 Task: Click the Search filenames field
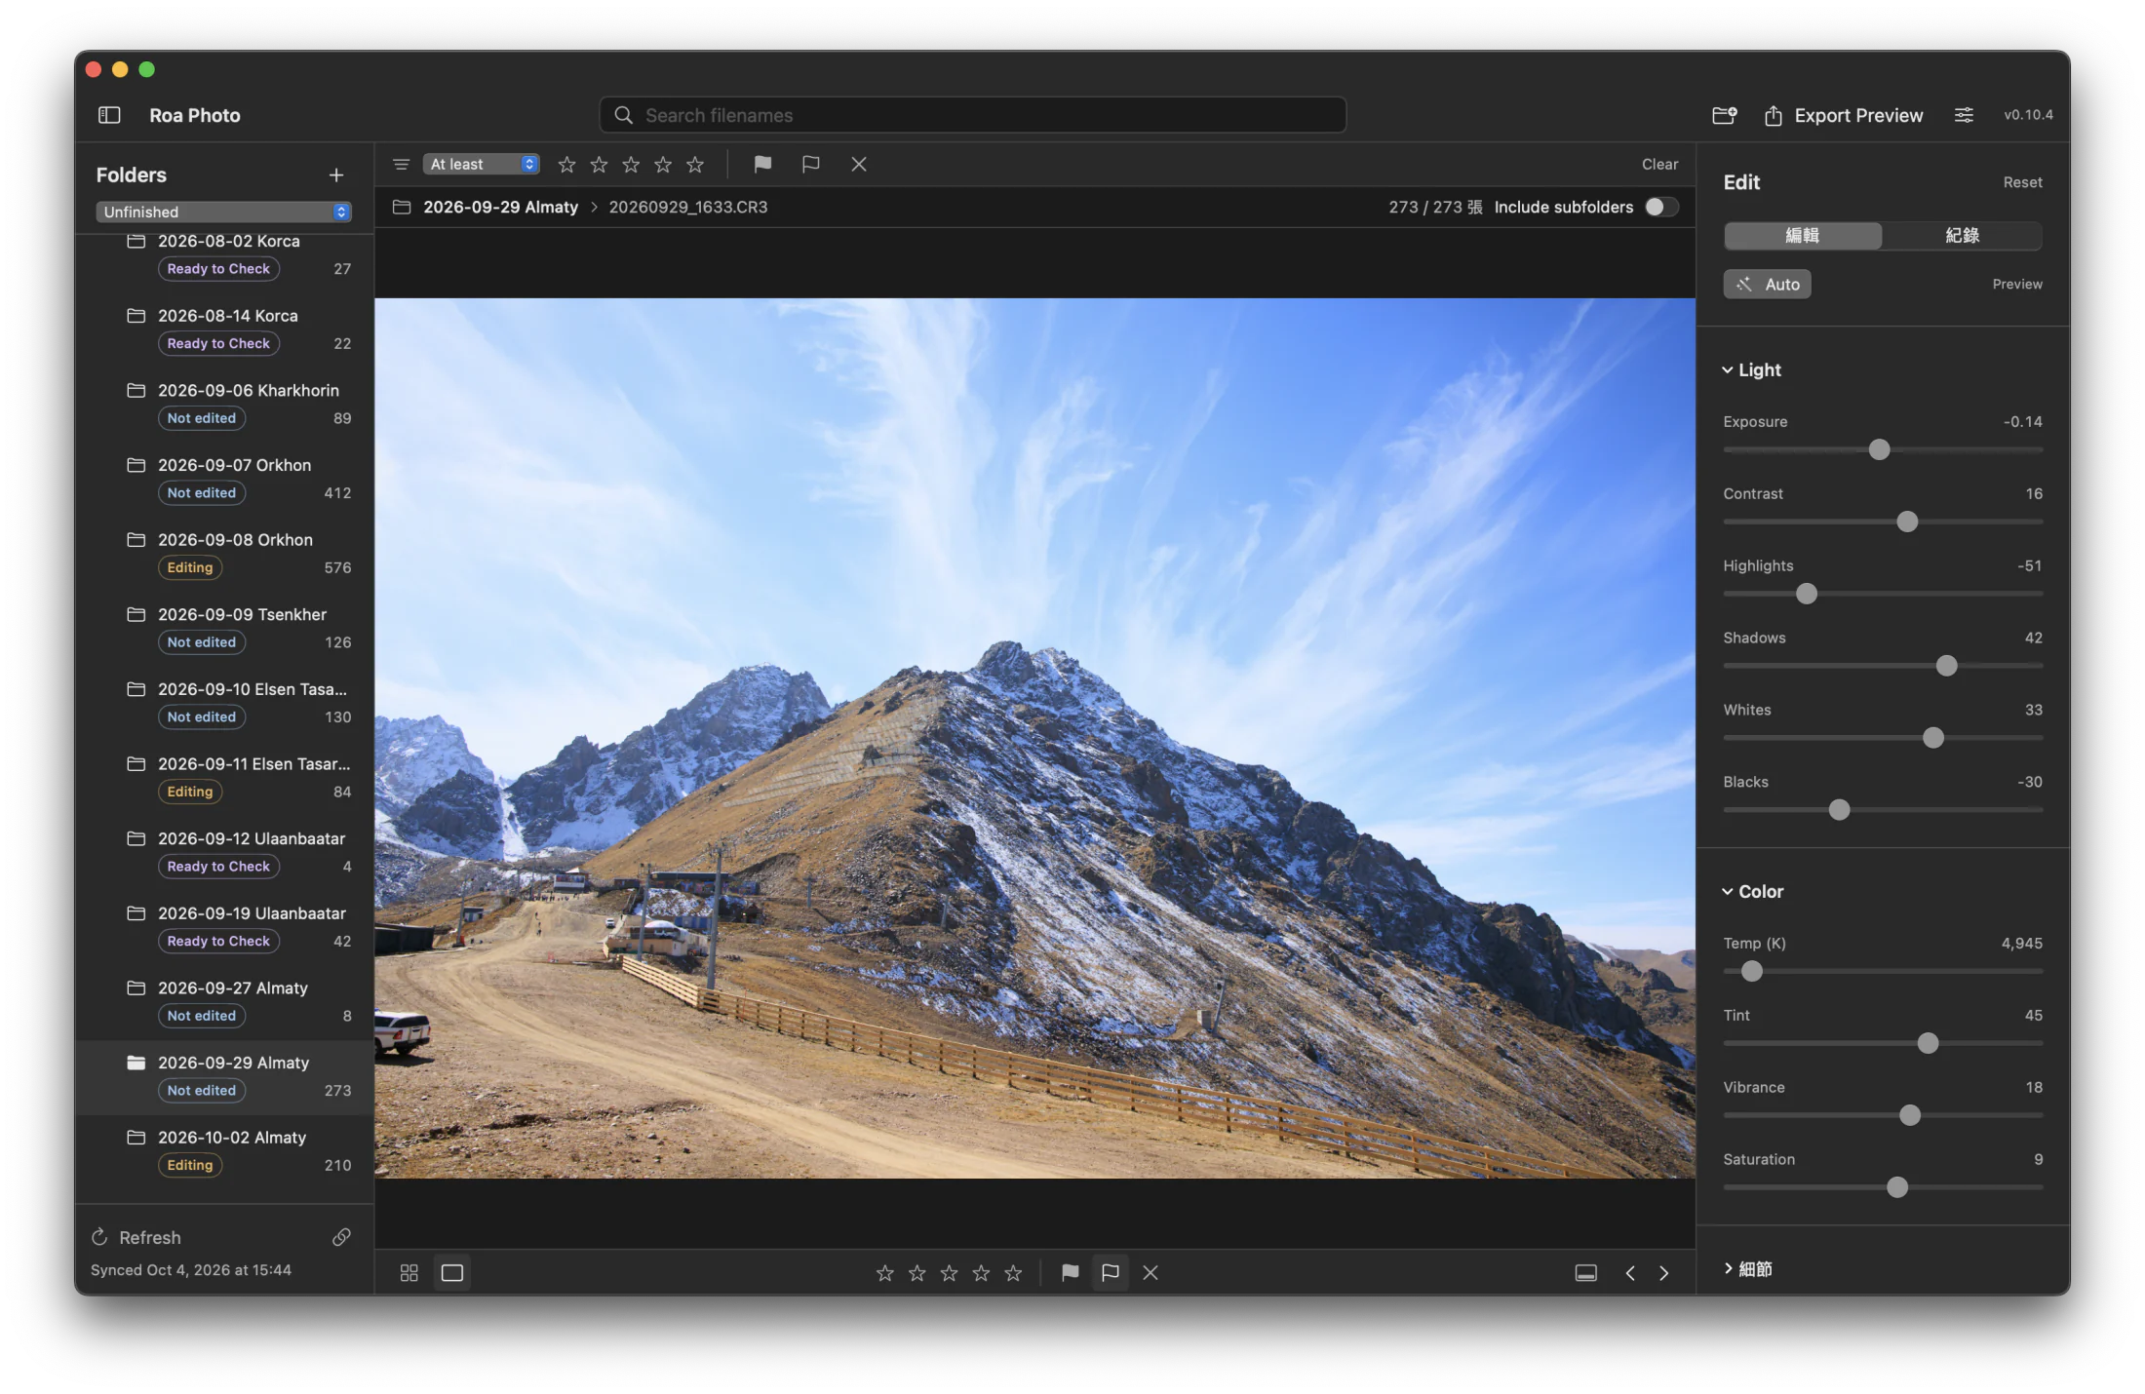(x=973, y=115)
